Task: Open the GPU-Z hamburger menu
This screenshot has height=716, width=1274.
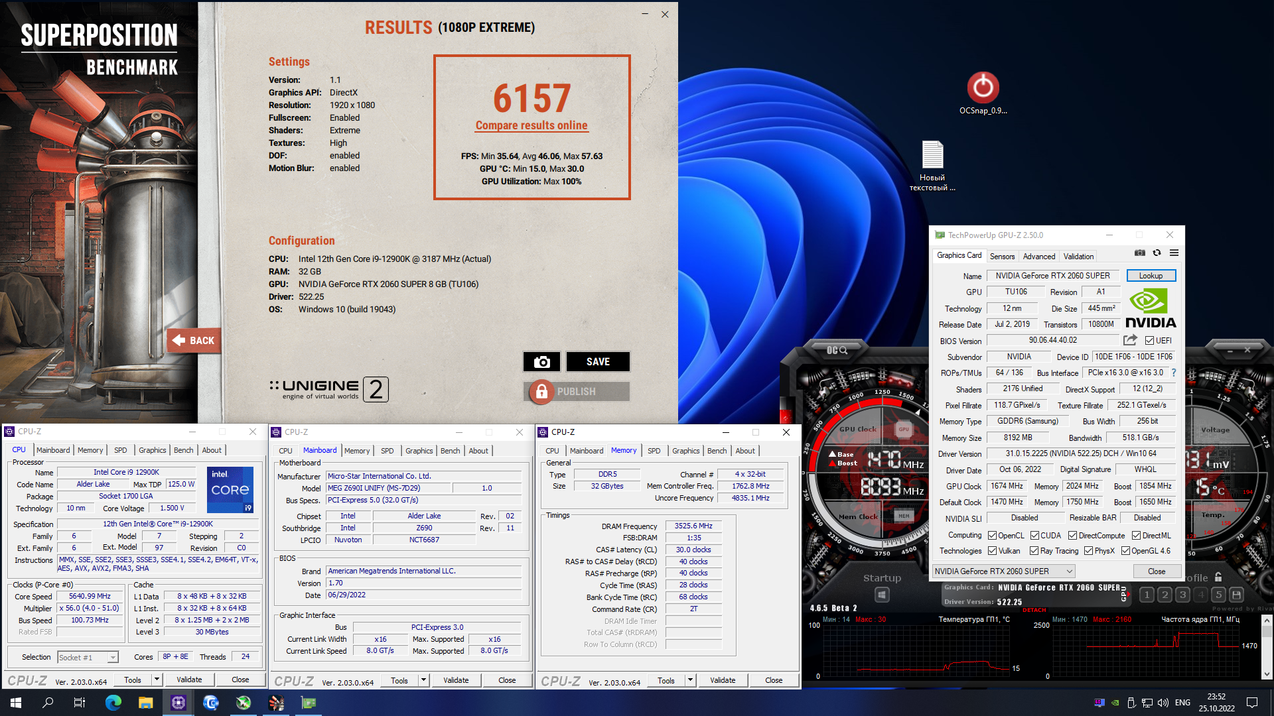Action: tap(1174, 253)
